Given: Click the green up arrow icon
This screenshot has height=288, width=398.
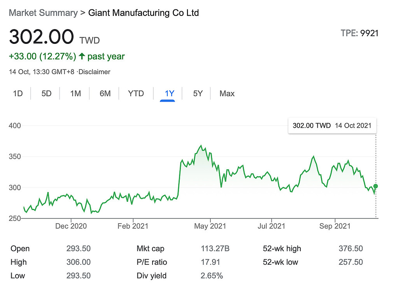Looking at the screenshot, I should 82,57.
